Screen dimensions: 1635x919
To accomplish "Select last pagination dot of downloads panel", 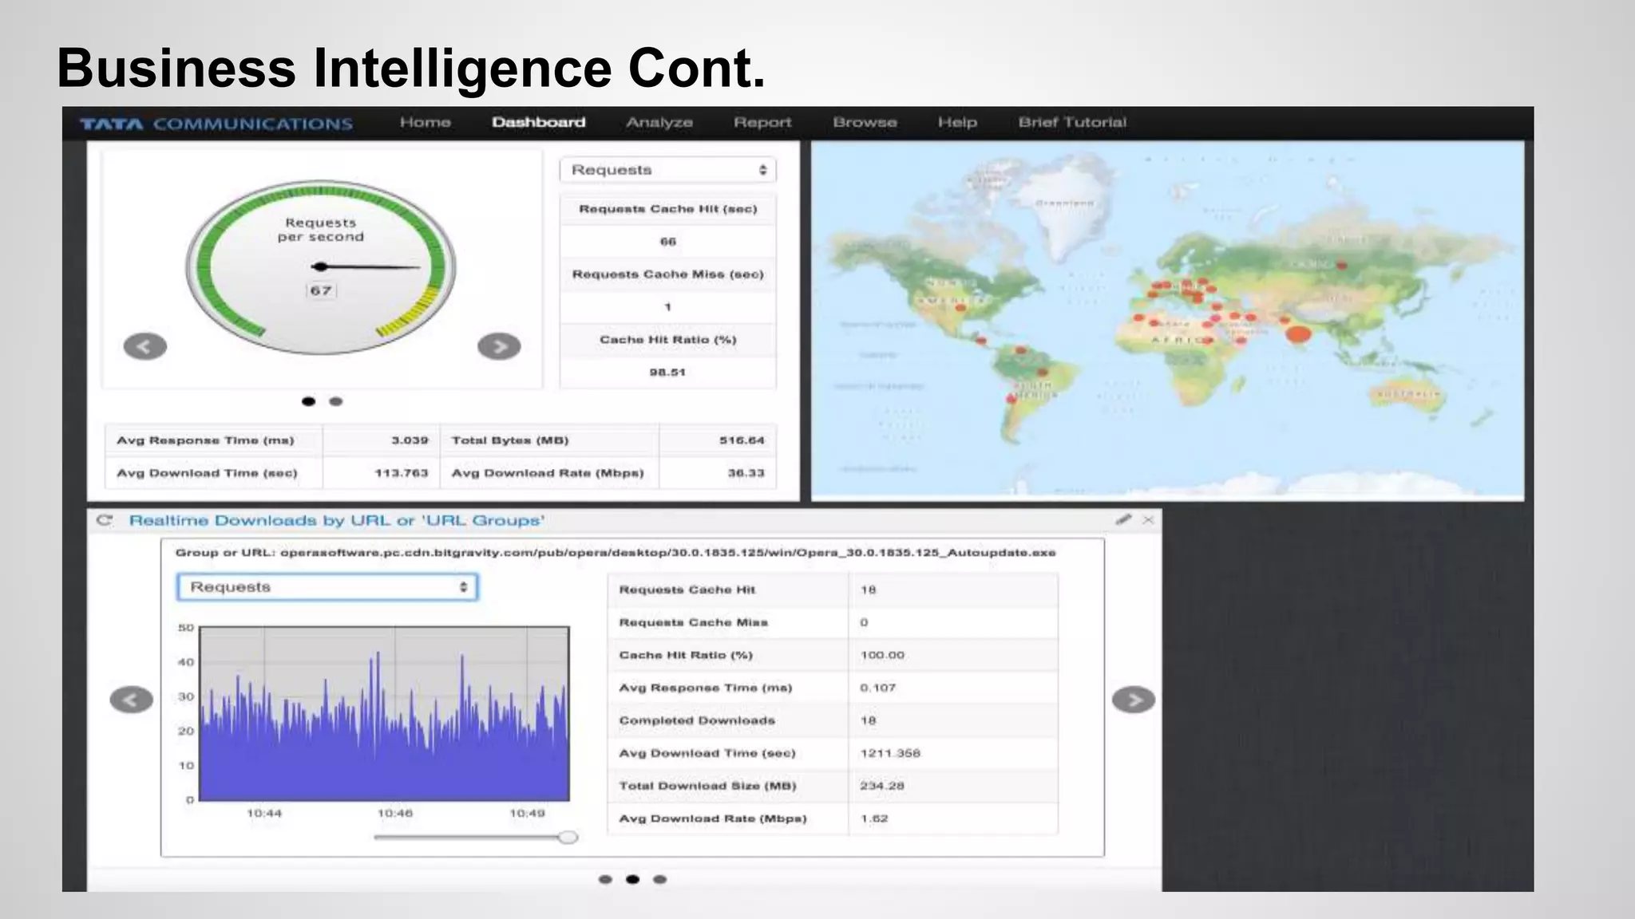I will (x=659, y=879).
